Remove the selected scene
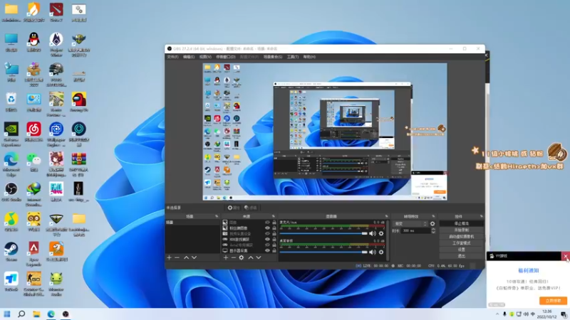 point(177,257)
